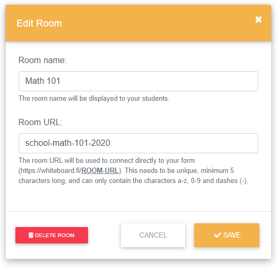This screenshot has height=270, width=279.
Task: Click the room URL requirements help text
Action: coord(133,170)
